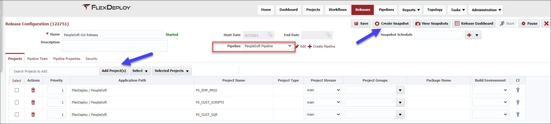Click the red X close button
The height and width of the screenshot is (124, 551).
(546, 23)
